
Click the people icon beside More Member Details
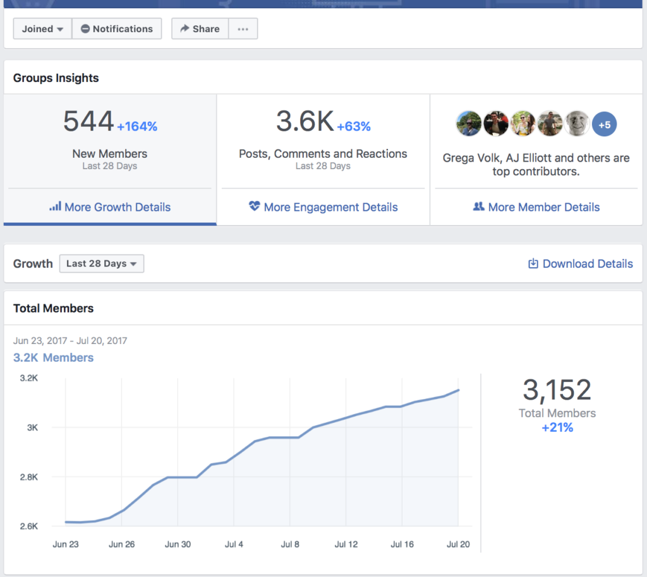pos(478,206)
